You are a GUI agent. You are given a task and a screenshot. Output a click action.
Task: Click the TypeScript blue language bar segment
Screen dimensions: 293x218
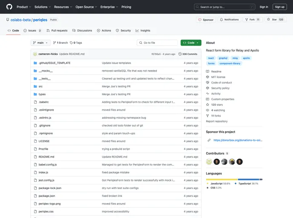249,180
